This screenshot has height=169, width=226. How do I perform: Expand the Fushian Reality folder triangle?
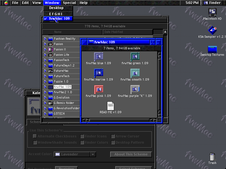pyautogui.click(x=45, y=39)
